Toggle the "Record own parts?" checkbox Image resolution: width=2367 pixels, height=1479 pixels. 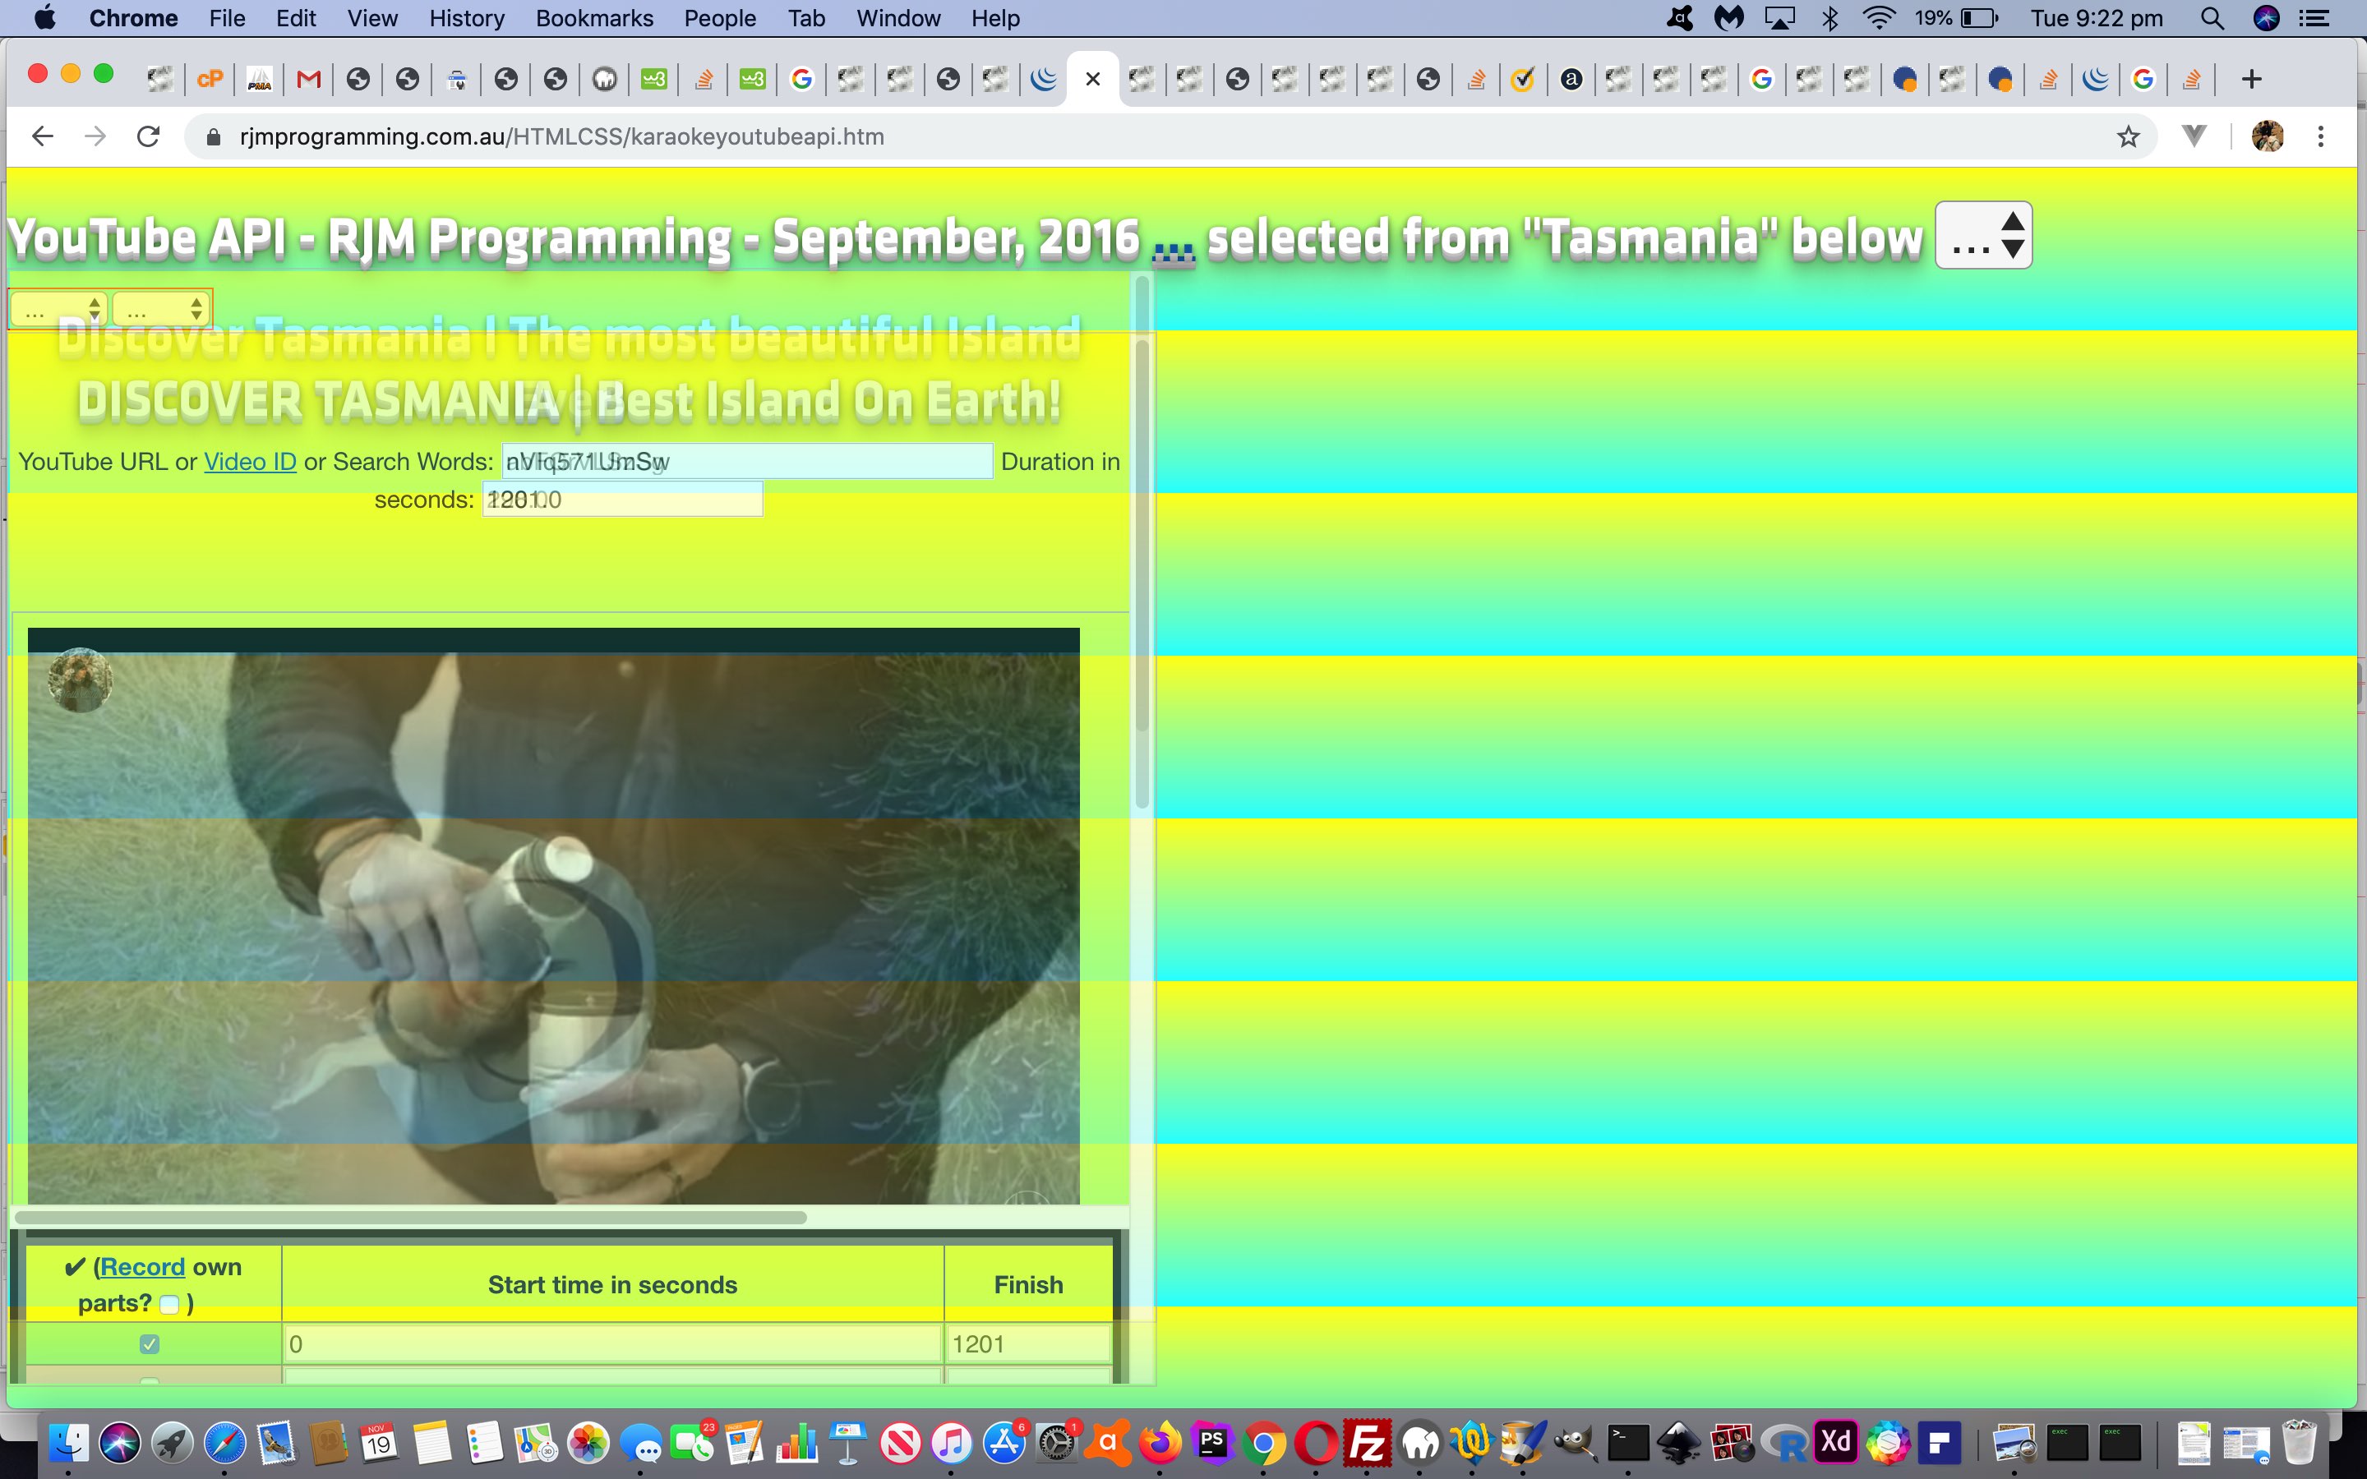click(169, 1304)
